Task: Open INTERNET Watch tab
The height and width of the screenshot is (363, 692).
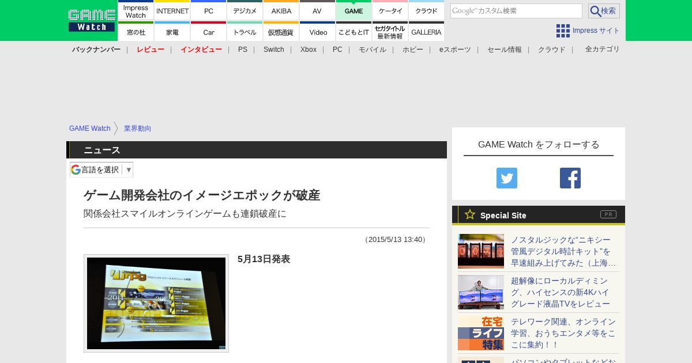Action: [x=172, y=11]
